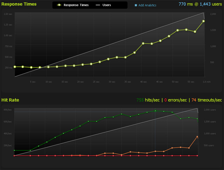
Task: Click the 74 timeouts/sec statistic
Action: point(206,100)
